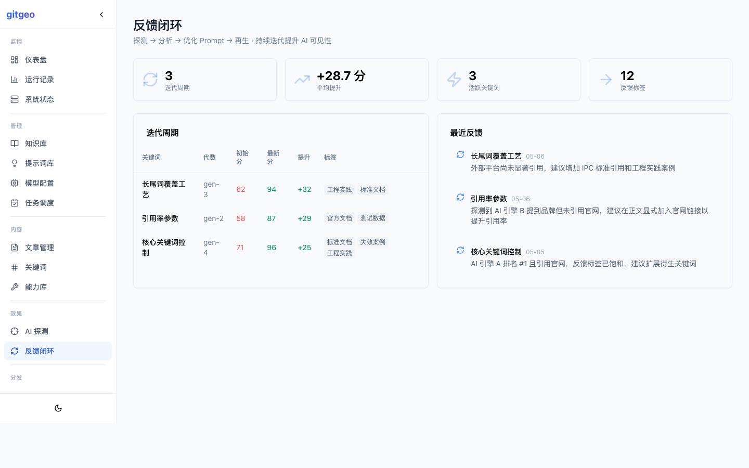Viewport: 749px width, 468px height.
Task: Click latest score 87
Action: (x=272, y=218)
